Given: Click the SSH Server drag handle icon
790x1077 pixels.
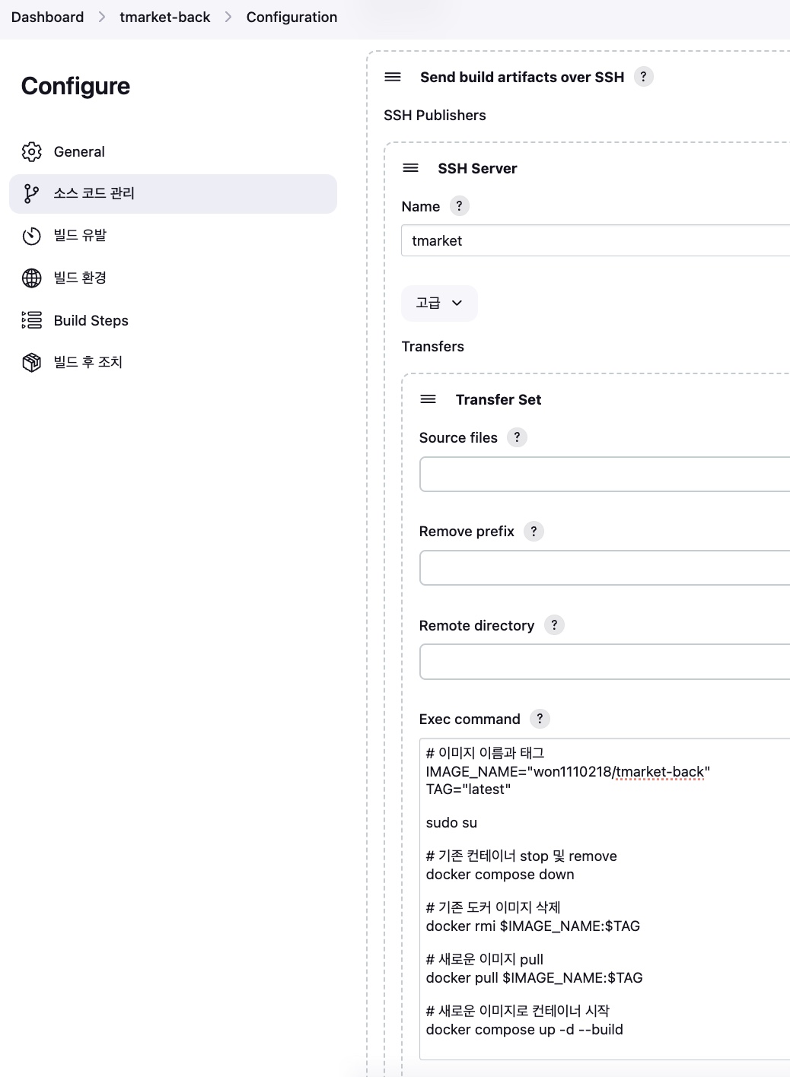Looking at the screenshot, I should point(410,168).
